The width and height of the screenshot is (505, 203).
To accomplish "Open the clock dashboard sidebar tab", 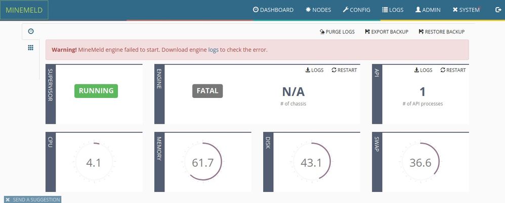I will click(x=31, y=31).
